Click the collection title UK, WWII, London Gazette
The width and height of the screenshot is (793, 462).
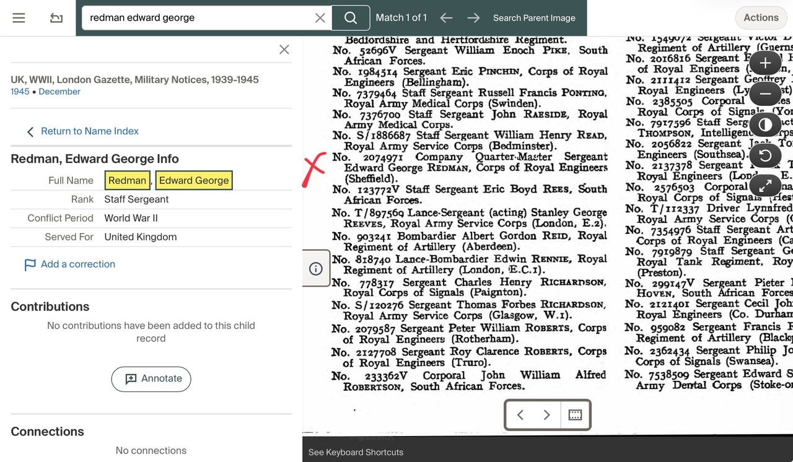(134, 80)
